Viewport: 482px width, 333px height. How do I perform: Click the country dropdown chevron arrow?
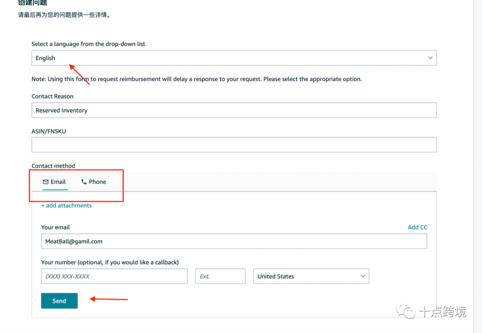pyautogui.click(x=363, y=276)
